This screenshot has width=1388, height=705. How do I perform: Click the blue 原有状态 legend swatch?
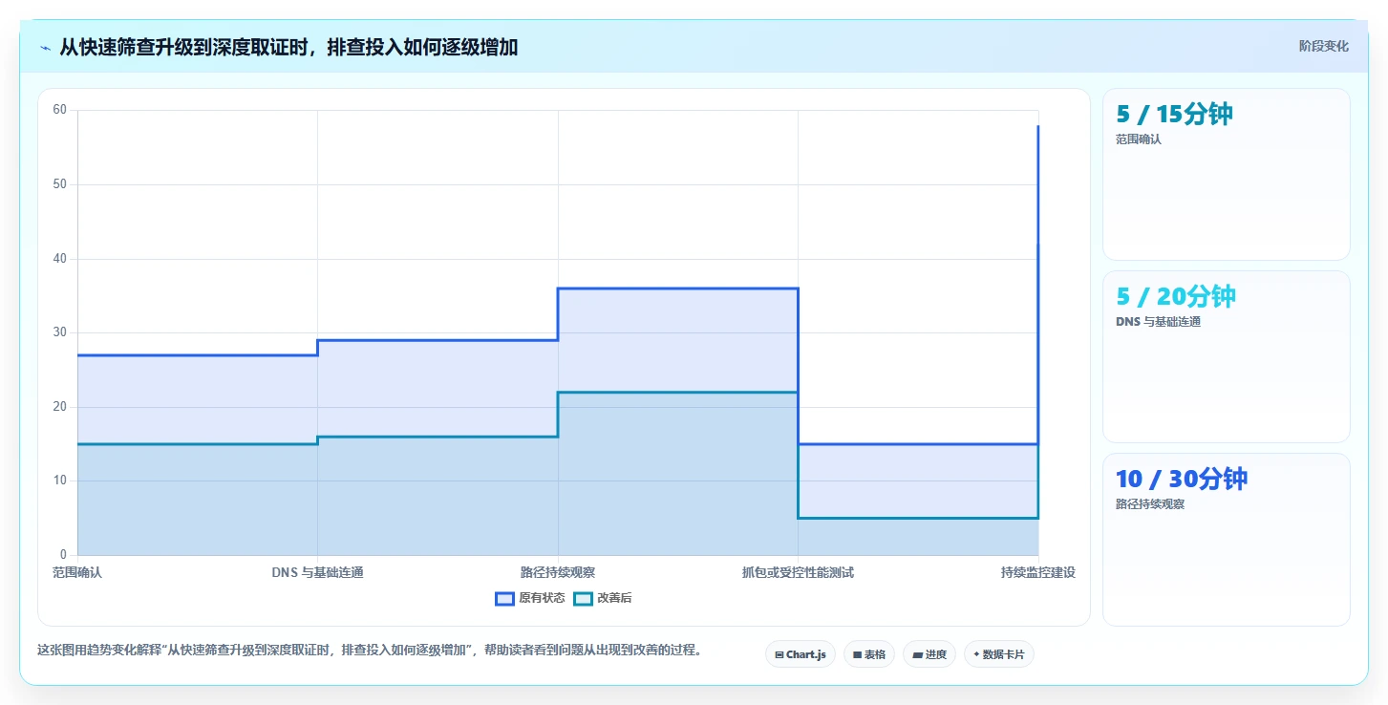pyautogui.click(x=504, y=599)
